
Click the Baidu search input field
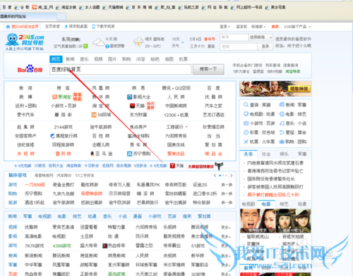point(120,70)
